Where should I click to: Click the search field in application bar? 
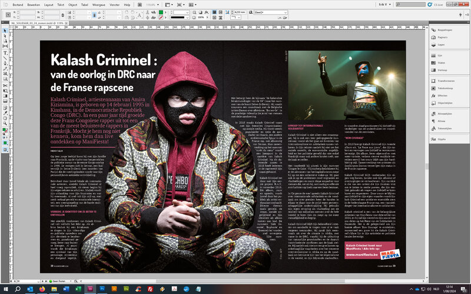click(x=410, y=5)
